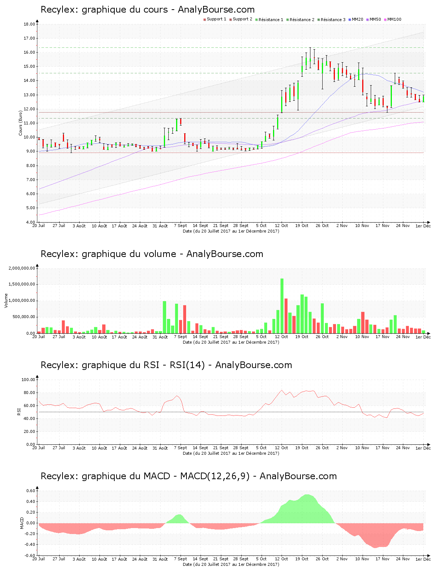Select the Résistance 3 legend label
The width and height of the screenshot is (444, 574).
pyautogui.click(x=333, y=20)
